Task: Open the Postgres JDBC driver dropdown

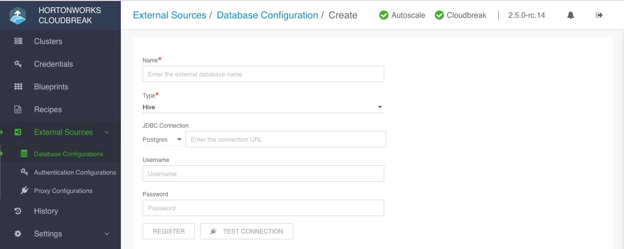Action: point(162,139)
